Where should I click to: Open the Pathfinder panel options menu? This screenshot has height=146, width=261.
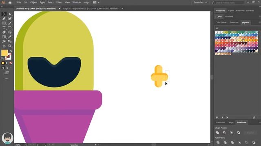click(x=259, y=122)
